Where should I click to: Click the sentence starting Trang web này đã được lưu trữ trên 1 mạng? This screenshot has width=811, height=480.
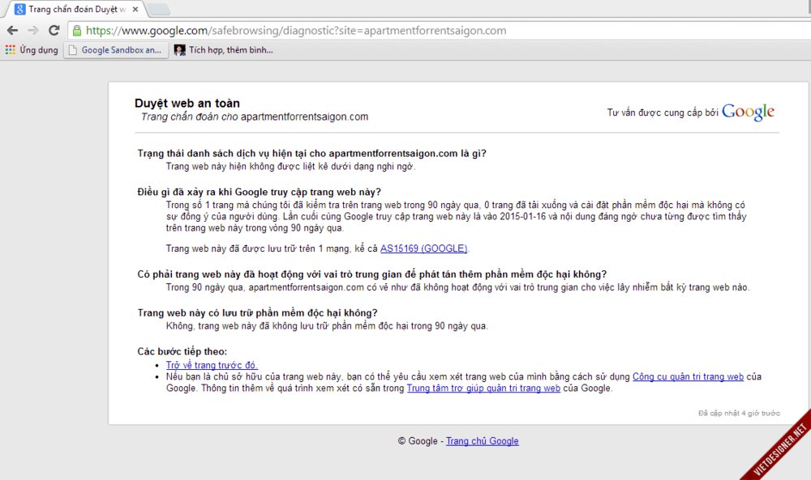coord(318,248)
